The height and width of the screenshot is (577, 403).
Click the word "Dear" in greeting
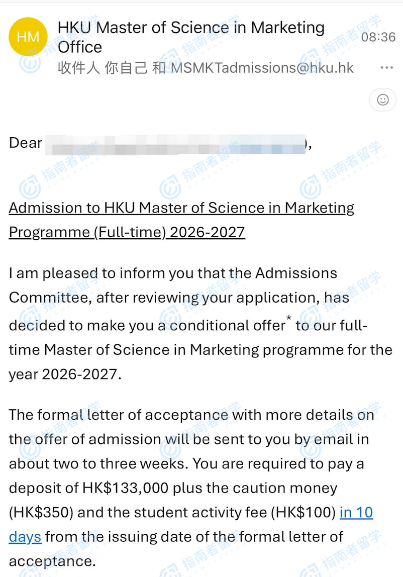click(x=25, y=143)
